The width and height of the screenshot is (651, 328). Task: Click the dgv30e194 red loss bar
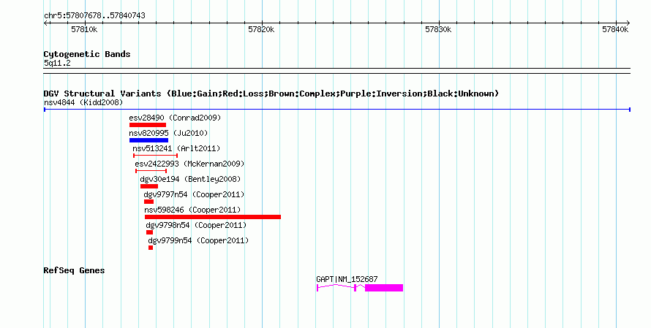pos(149,186)
